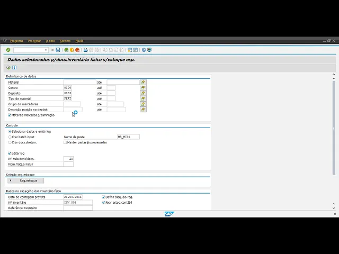Select the Criar batch input radio button

(10, 137)
